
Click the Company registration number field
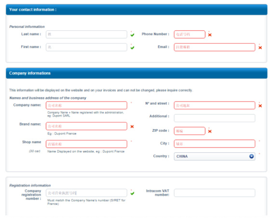(x=86, y=193)
